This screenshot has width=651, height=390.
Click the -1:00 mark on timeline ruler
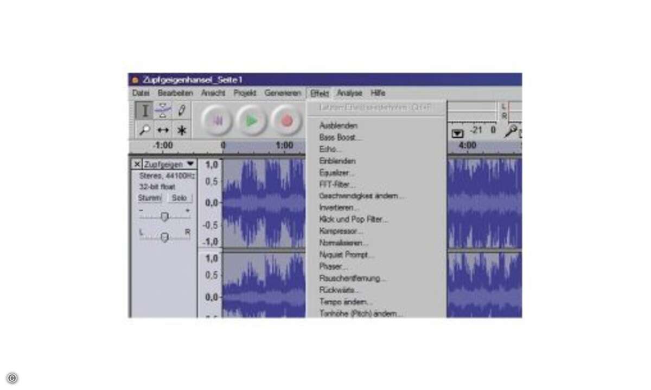pyautogui.click(x=163, y=146)
